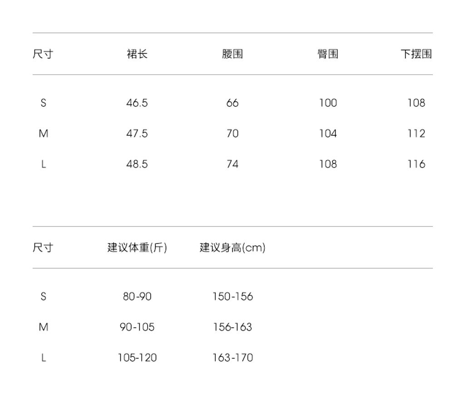Click the hem value 116
Viewport: 465px width, 399px height.
coord(416,164)
